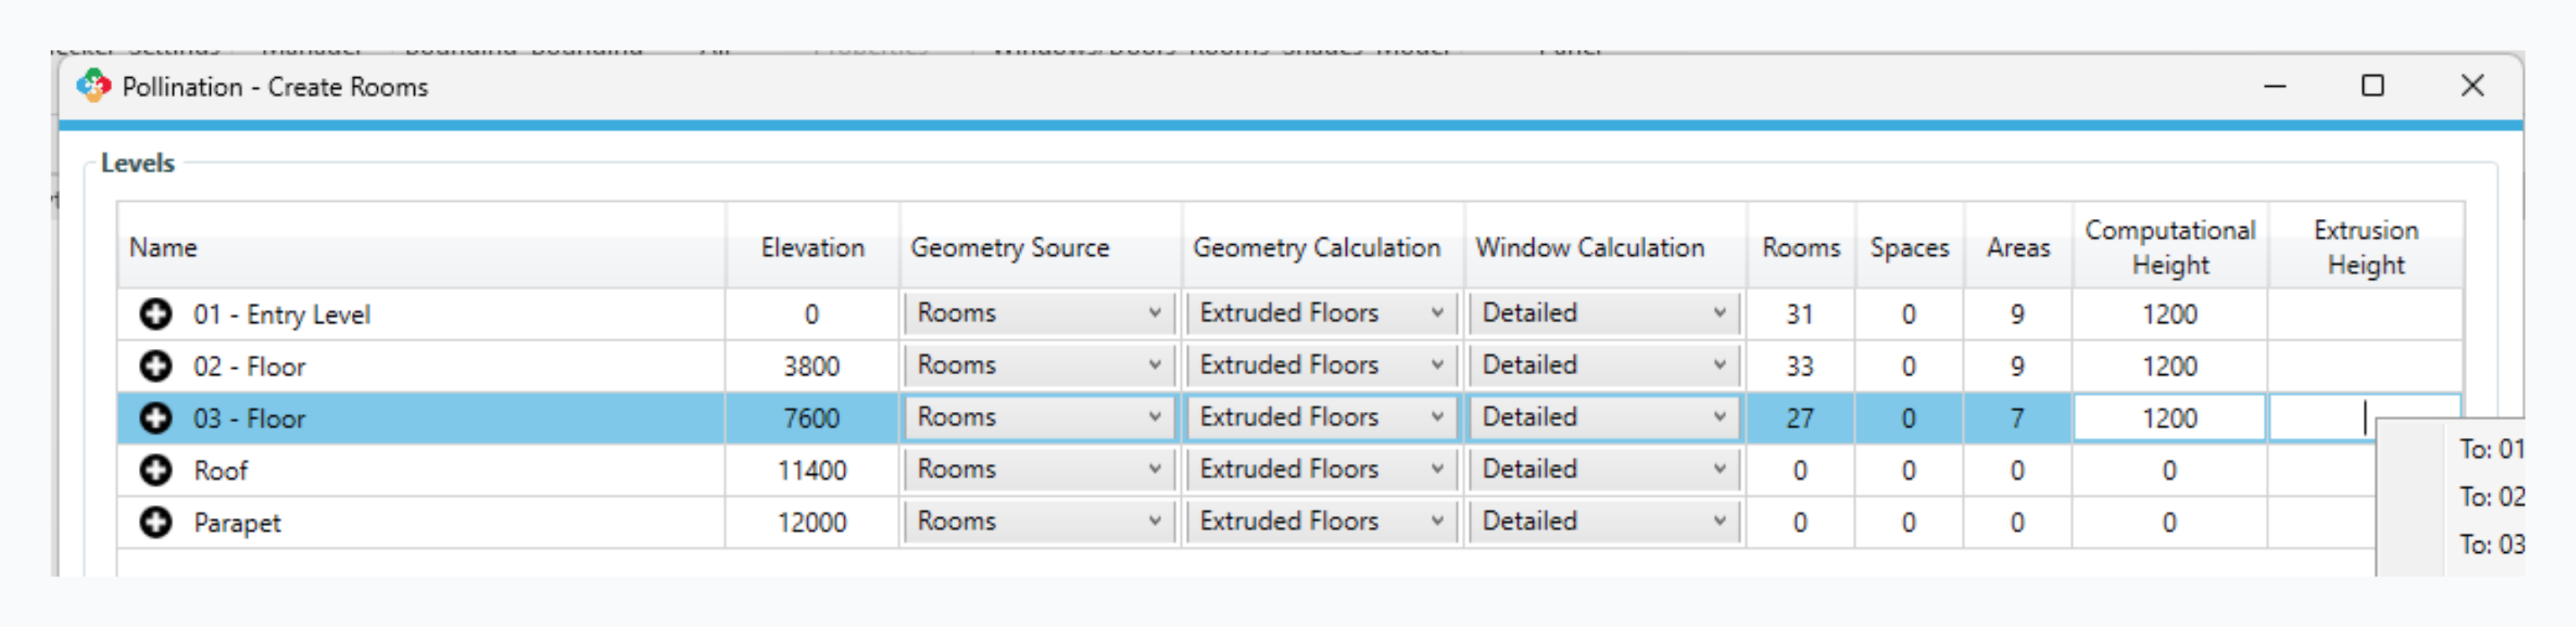
Task: Select the 'To: 01' popup menu option
Action: point(2490,449)
